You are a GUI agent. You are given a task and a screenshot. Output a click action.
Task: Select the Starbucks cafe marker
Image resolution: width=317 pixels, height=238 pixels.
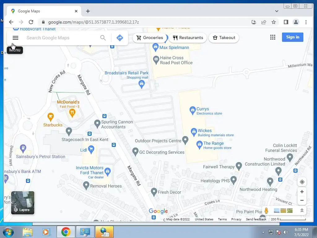point(50,117)
